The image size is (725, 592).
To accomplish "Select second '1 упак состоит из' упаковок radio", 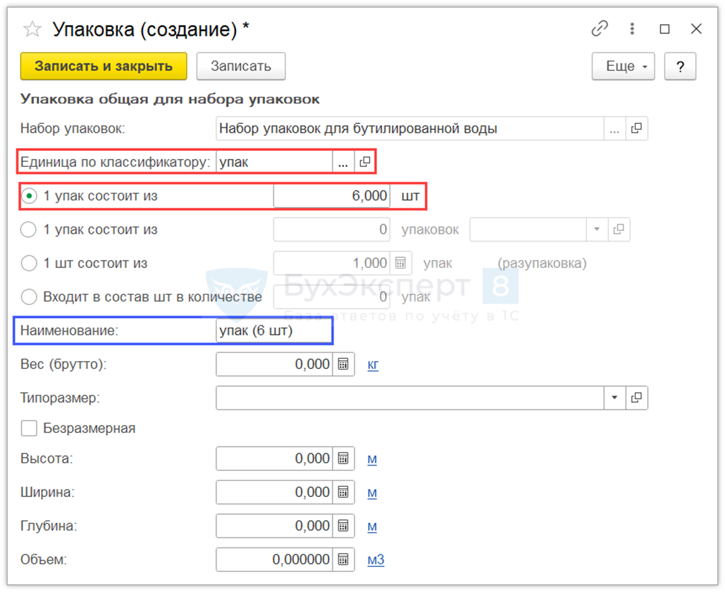I will pyautogui.click(x=28, y=230).
